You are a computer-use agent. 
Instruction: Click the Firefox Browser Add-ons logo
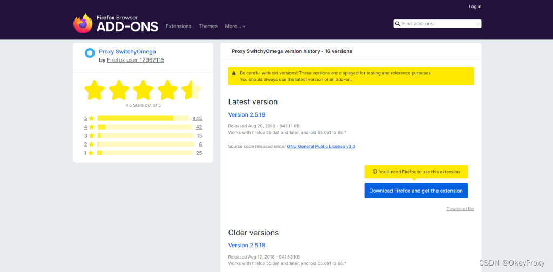point(116,24)
